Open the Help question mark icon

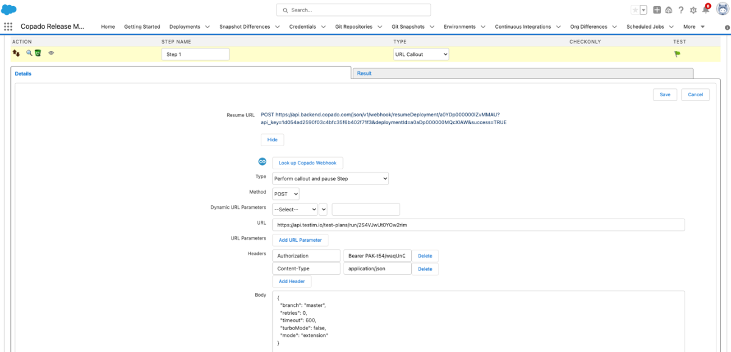pos(681,10)
